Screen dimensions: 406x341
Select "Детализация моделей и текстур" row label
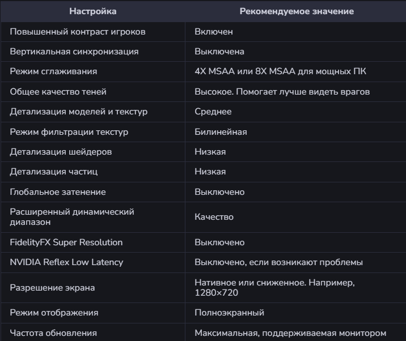point(79,112)
